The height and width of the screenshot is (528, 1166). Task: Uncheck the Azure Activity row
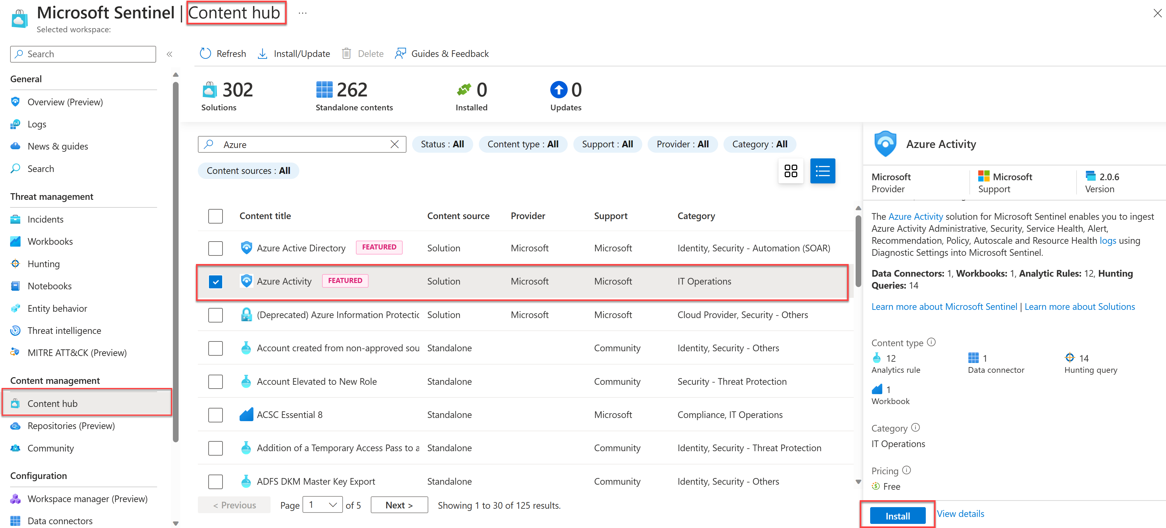coord(216,281)
